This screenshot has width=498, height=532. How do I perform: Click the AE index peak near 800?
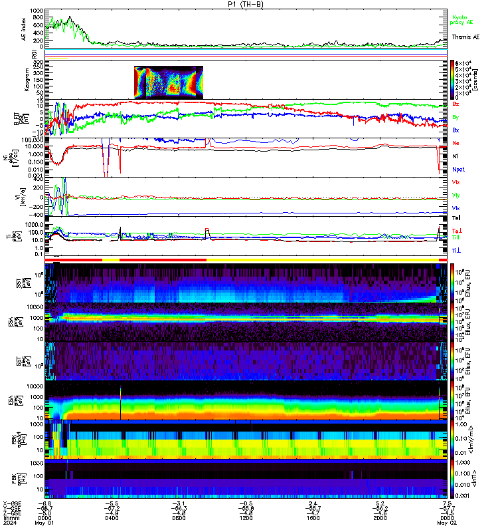click(70, 17)
